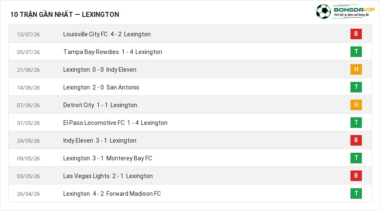Click the green T badge for Monterey Bay match
Screen dimensions: 380x211
click(x=356, y=158)
